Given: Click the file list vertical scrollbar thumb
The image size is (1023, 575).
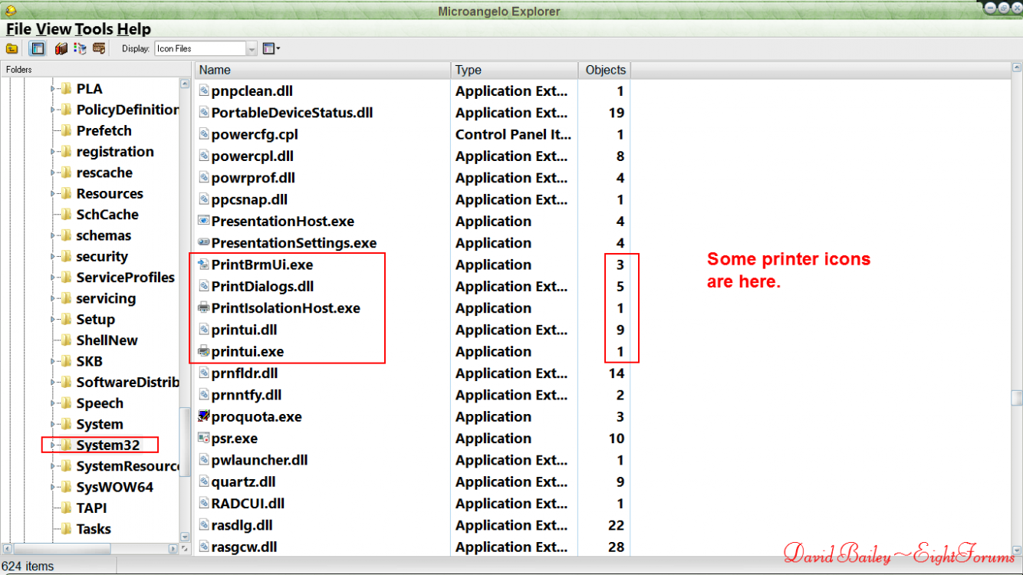Looking at the screenshot, I should click(x=1016, y=398).
